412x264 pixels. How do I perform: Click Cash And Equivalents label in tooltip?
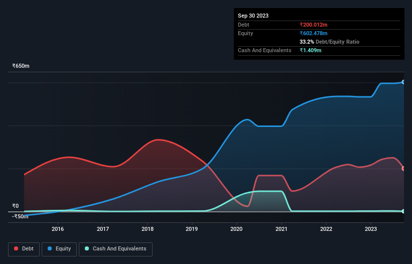264,50
